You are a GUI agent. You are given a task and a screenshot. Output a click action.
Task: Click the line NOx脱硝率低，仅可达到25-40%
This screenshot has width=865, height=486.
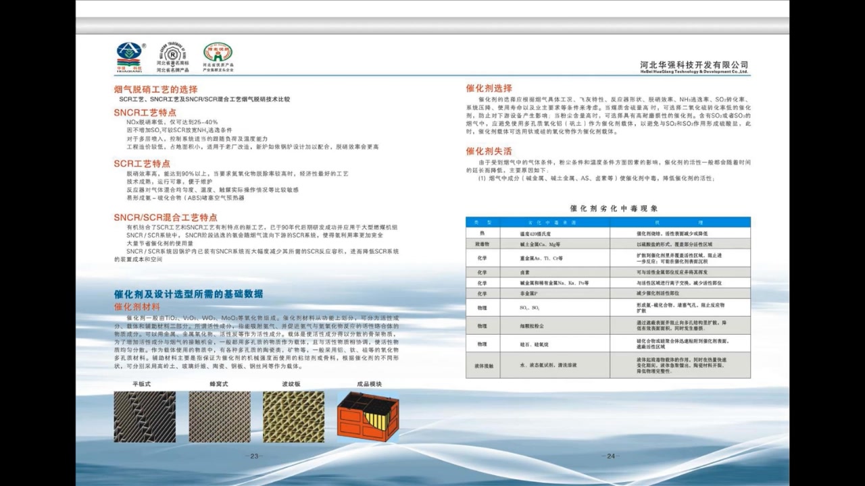point(172,122)
